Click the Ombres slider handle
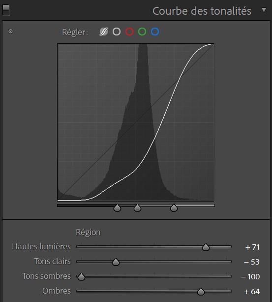This screenshot has height=302, width=272. click(201, 291)
